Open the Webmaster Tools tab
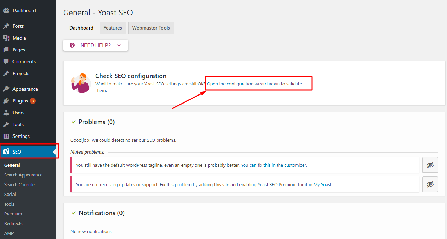 click(x=151, y=28)
